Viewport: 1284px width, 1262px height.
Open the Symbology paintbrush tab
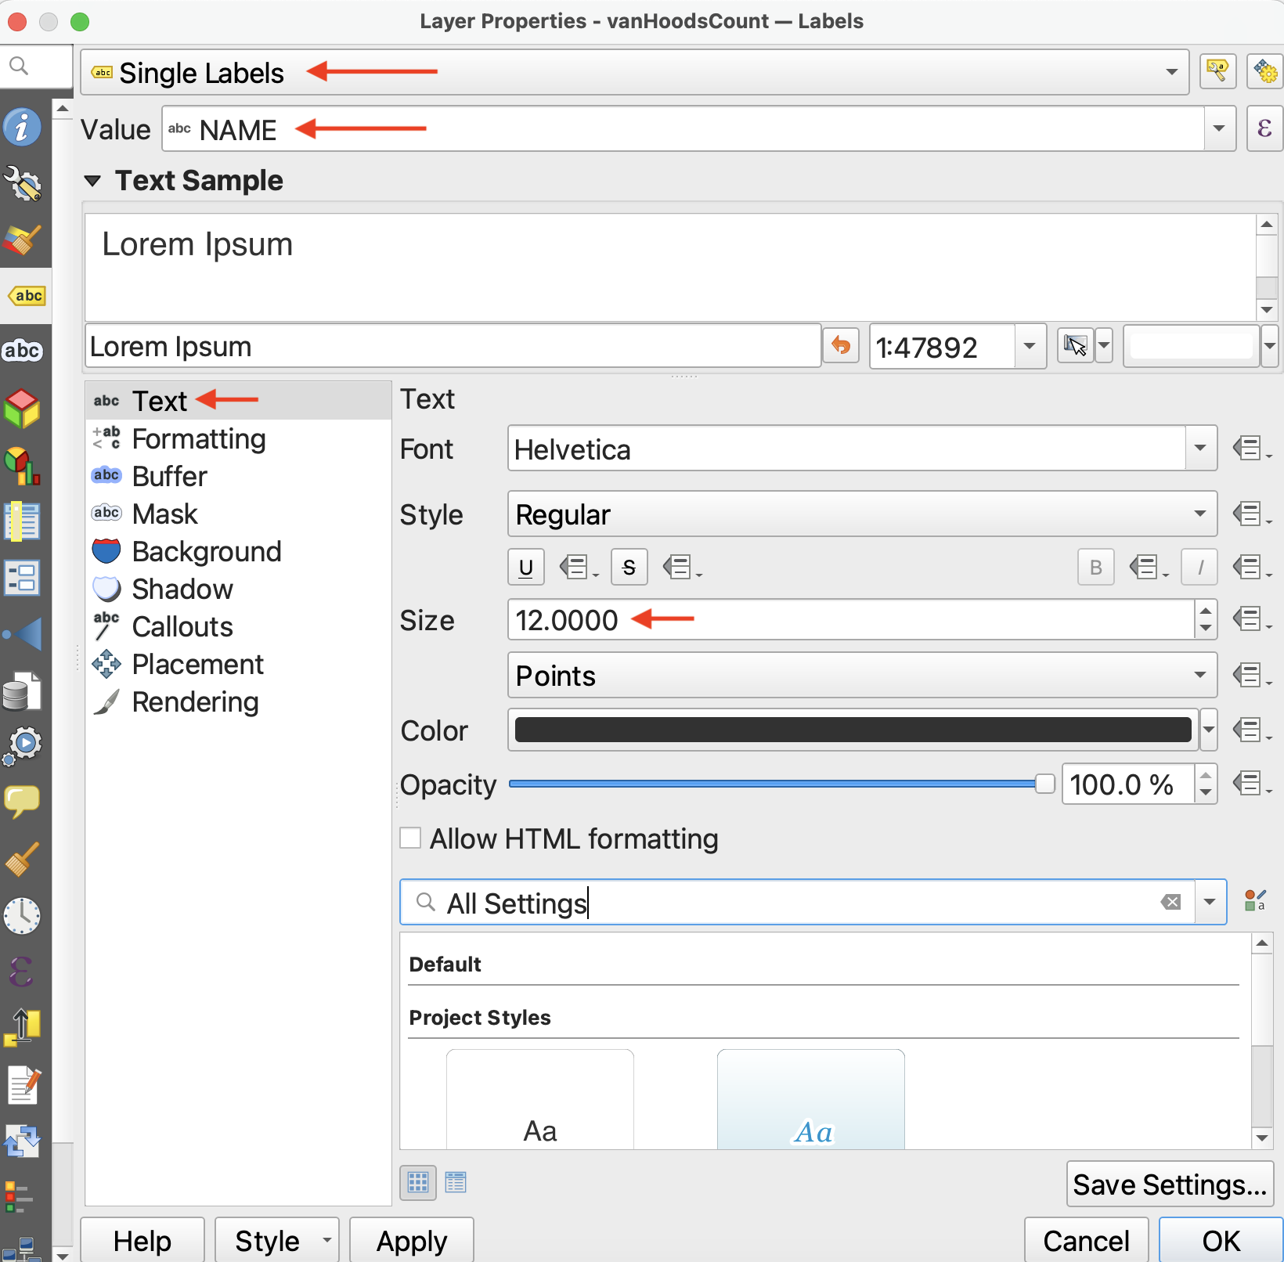[22, 240]
